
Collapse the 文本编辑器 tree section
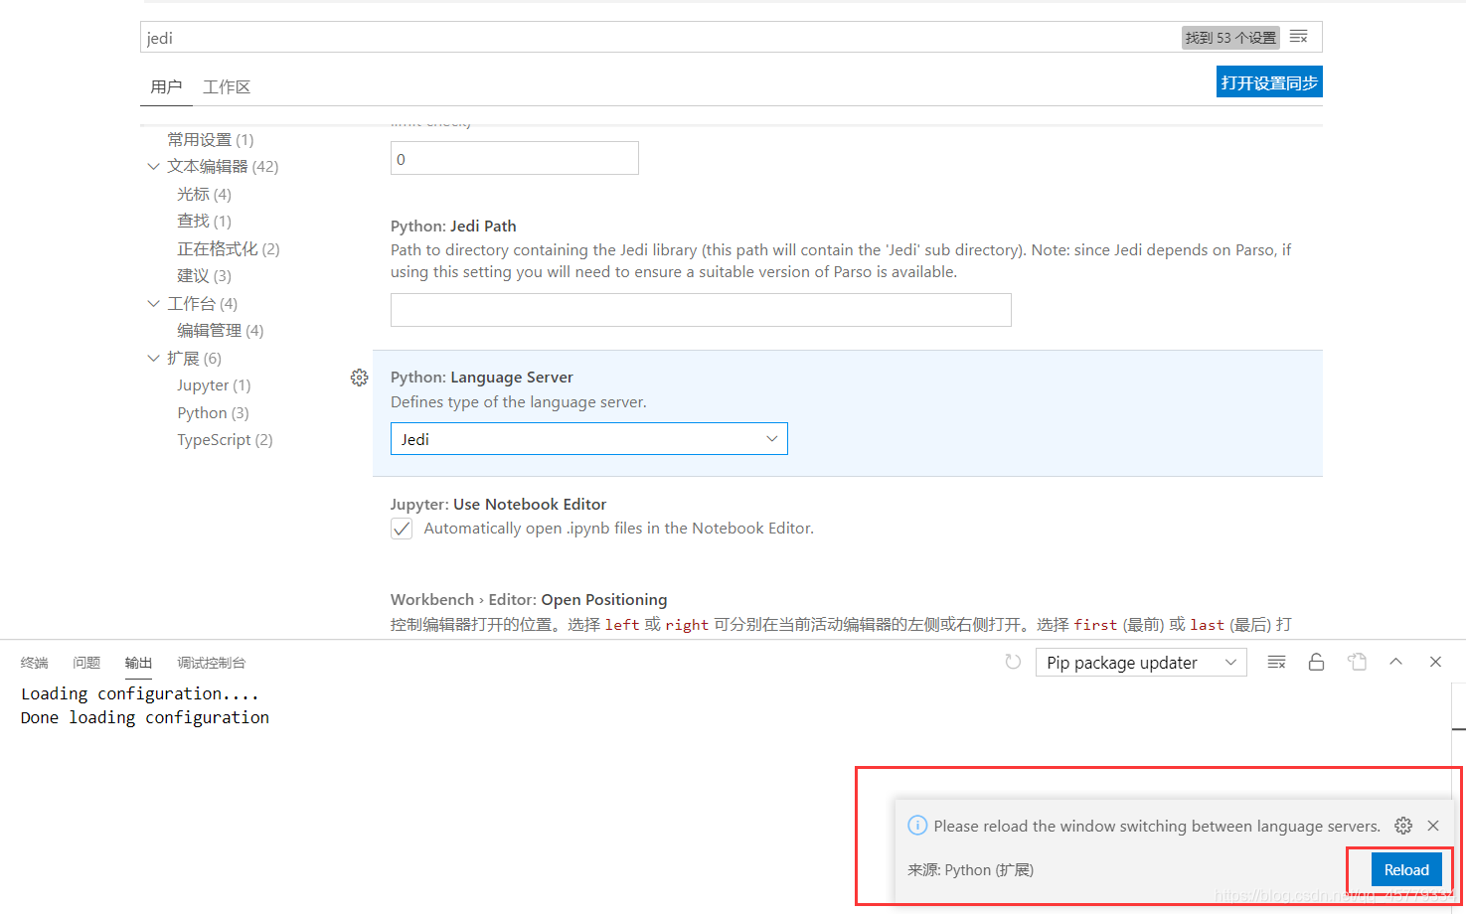(153, 167)
